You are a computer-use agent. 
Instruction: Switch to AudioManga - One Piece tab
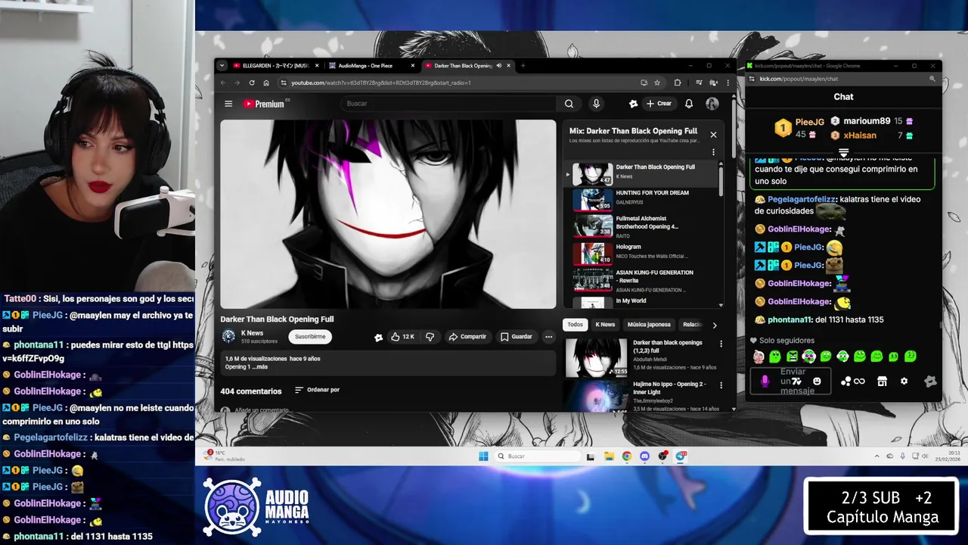[371, 66]
